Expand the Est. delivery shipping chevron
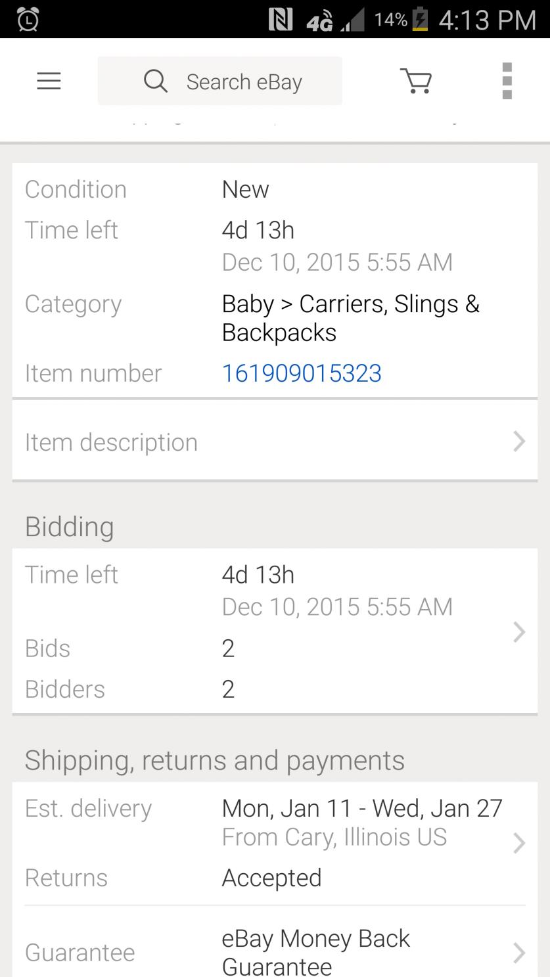The image size is (550, 977). click(x=518, y=842)
